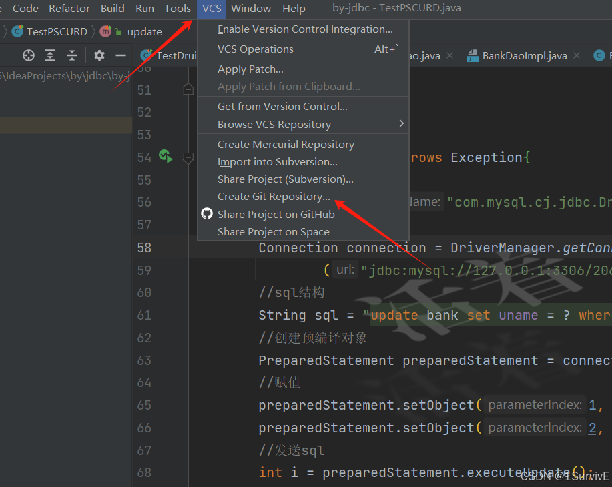Choose Enable Version Control Integration
The width and height of the screenshot is (612, 487).
pyautogui.click(x=303, y=29)
